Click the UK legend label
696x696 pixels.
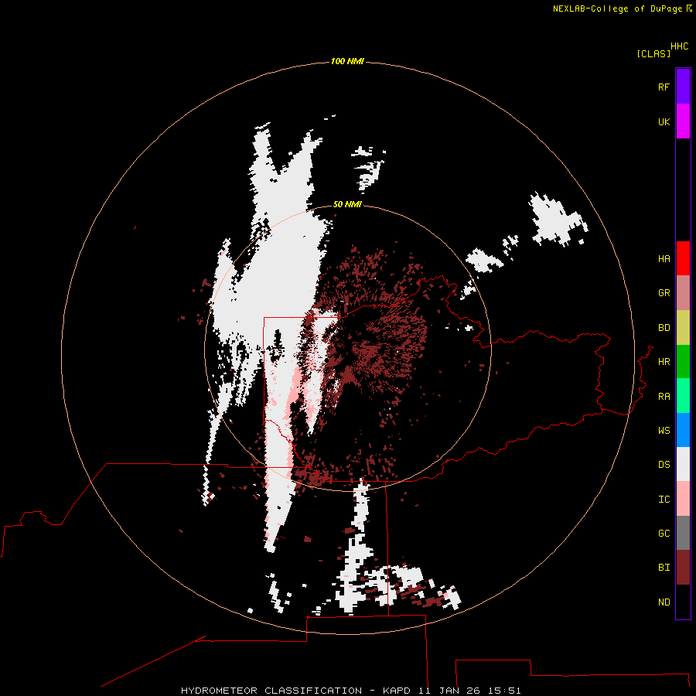tap(664, 121)
